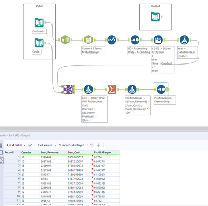This screenshot has width=208, height=206.
Task: Select the purple Join tool
Action: 68,89
